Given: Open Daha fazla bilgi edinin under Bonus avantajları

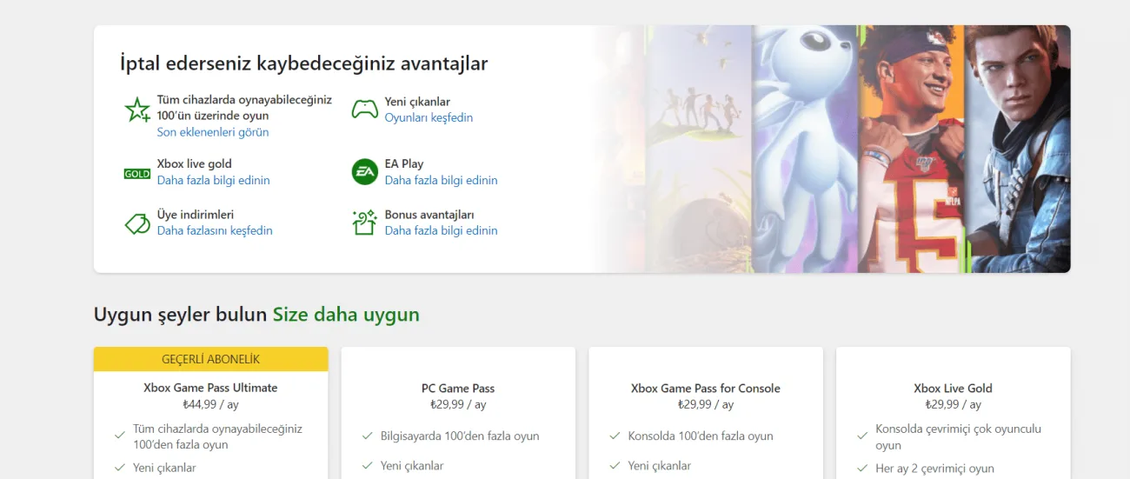Looking at the screenshot, I should point(442,230).
